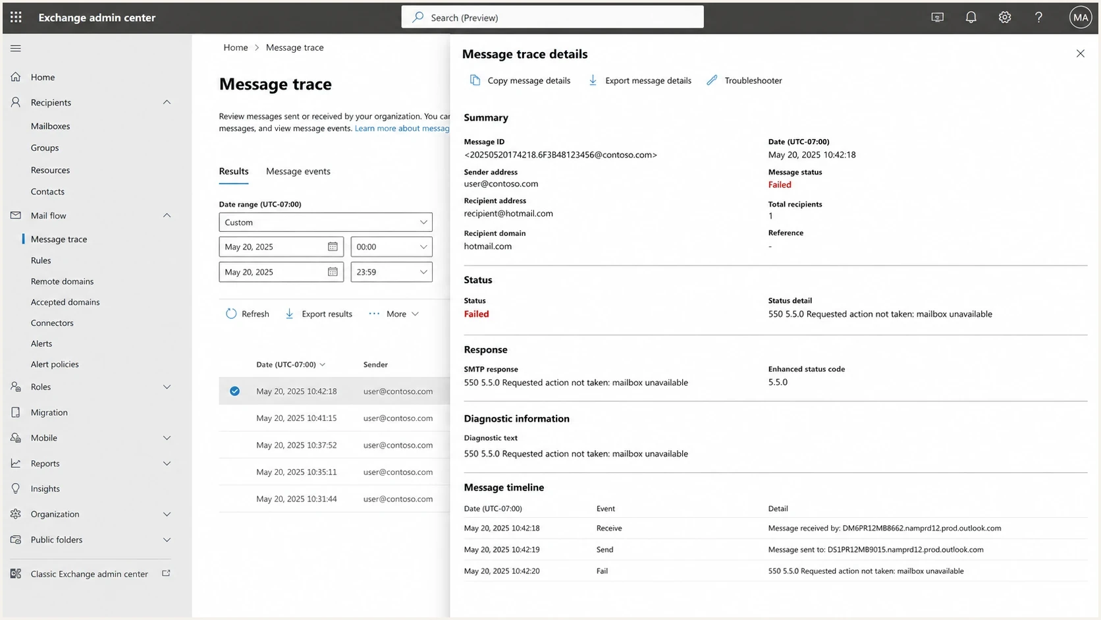Screen dimensions: 1101x620
Task: Click the Home house icon in sidebar
Action: pyautogui.click(x=16, y=77)
